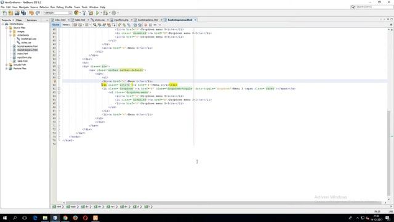The width and height of the screenshot is (394, 222).
Task: Open Edge browser from the taskbar
Action: [35, 218]
